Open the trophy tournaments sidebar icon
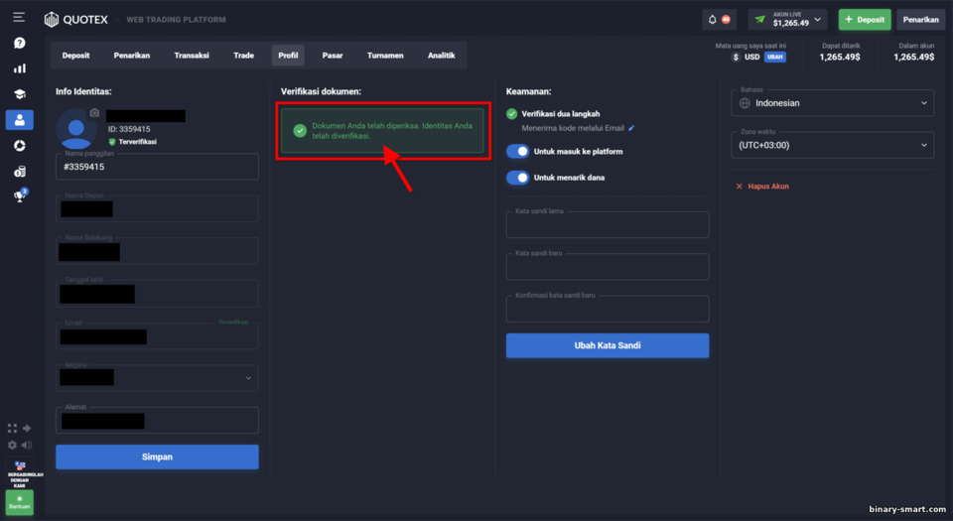 tap(20, 195)
